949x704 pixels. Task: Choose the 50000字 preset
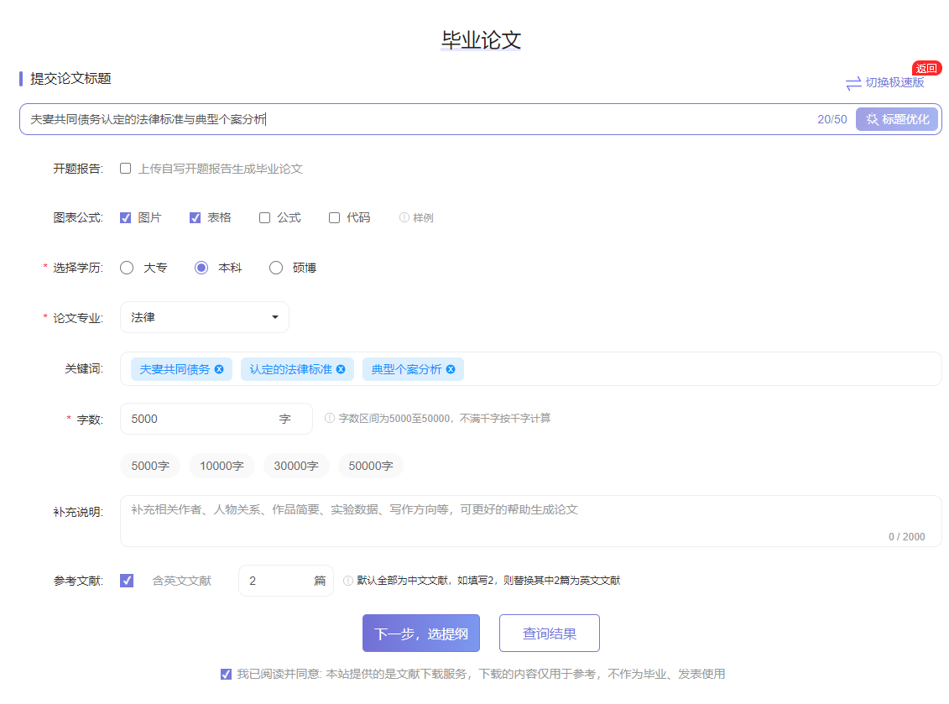(x=370, y=466)
